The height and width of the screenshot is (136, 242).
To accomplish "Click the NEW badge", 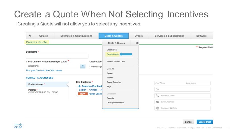I will [83, 94].
